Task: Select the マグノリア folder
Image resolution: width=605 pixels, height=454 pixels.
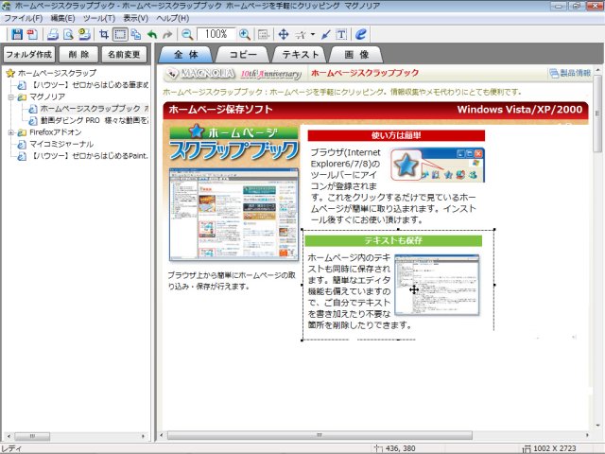Action: [47, 96]
